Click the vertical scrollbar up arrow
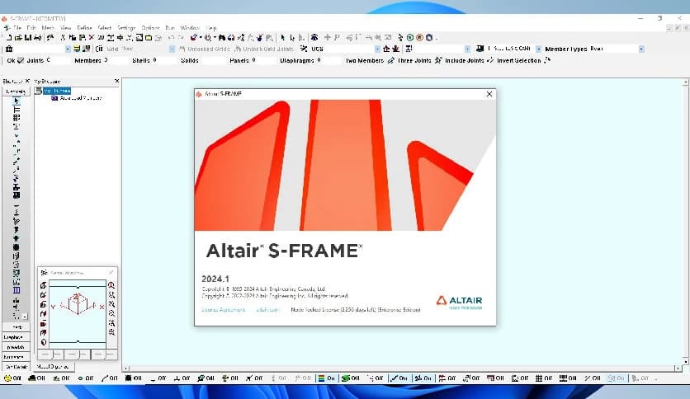This screenshot has height=399, width=690. (686, 82)
